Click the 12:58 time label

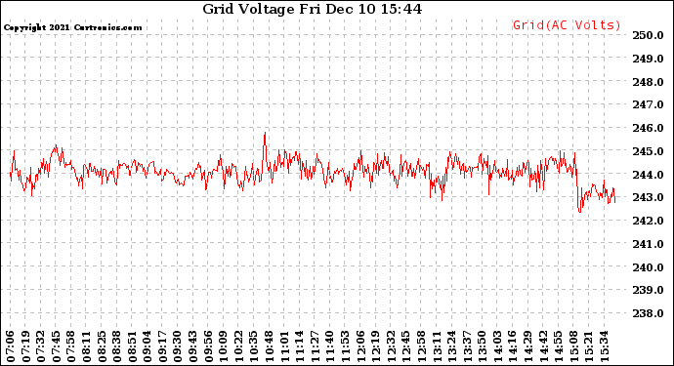[x=422, y=346]
